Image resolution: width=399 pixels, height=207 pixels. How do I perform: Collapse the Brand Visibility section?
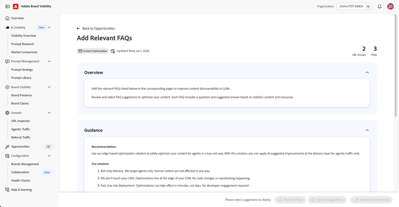(x=49, y=87)
